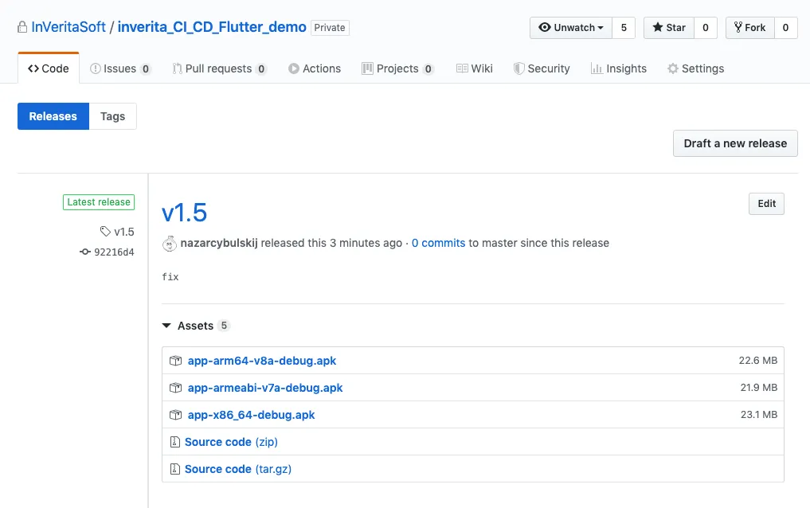Go to the Issues tab
The image size is (810, 508).
coord(120,68)
